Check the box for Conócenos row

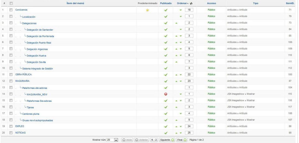coord(11,10)
